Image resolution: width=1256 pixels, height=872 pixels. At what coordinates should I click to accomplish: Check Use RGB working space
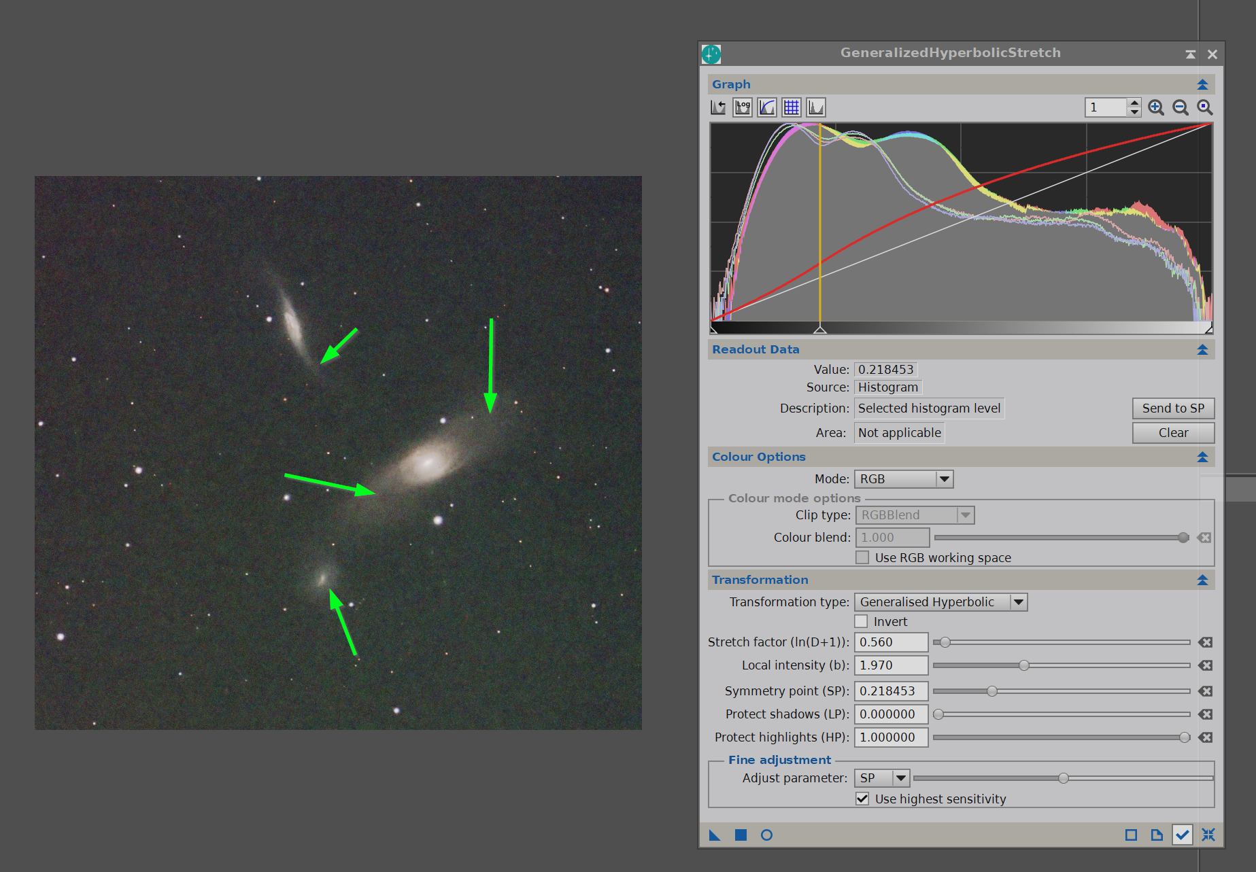[862, 557]
